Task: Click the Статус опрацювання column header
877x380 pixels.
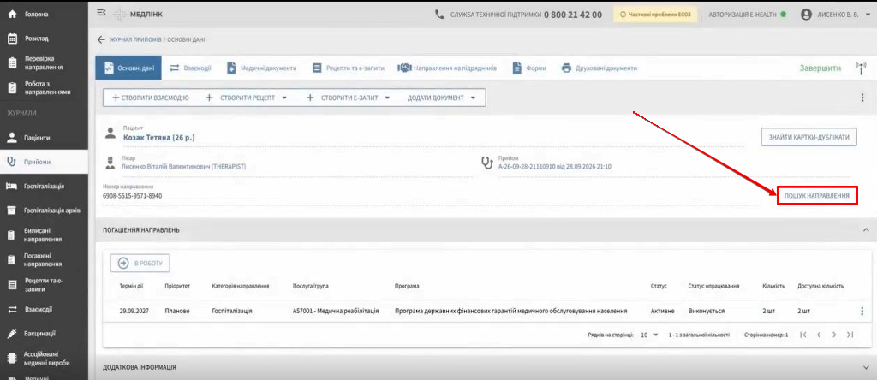Action: [713, 286]
